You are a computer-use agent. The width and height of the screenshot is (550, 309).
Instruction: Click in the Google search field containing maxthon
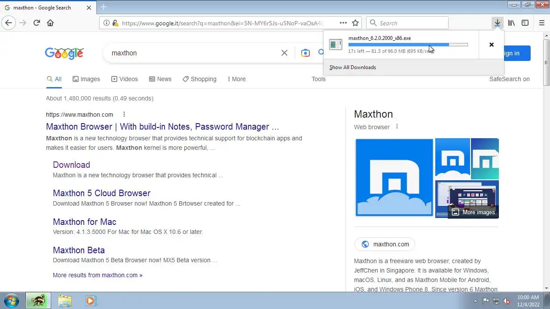(193, 53)
